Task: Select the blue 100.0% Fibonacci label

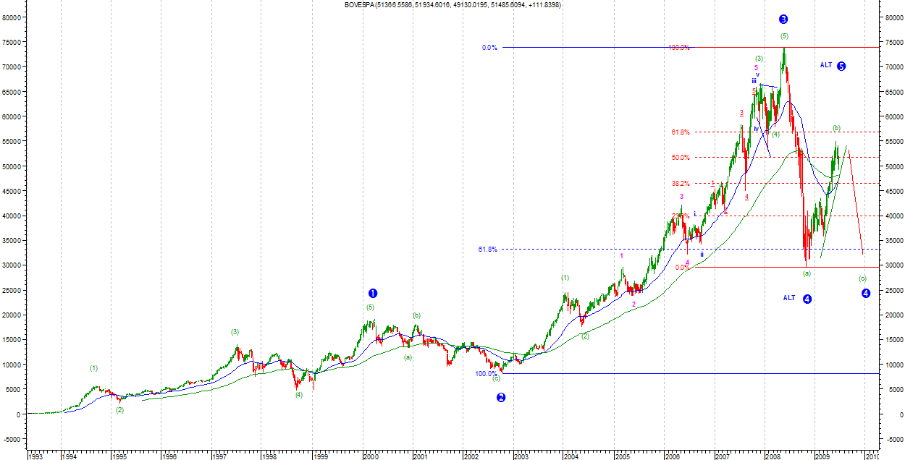Action: click(486, 374)
